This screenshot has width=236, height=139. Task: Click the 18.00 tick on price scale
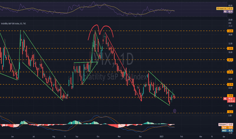[230, 106]
